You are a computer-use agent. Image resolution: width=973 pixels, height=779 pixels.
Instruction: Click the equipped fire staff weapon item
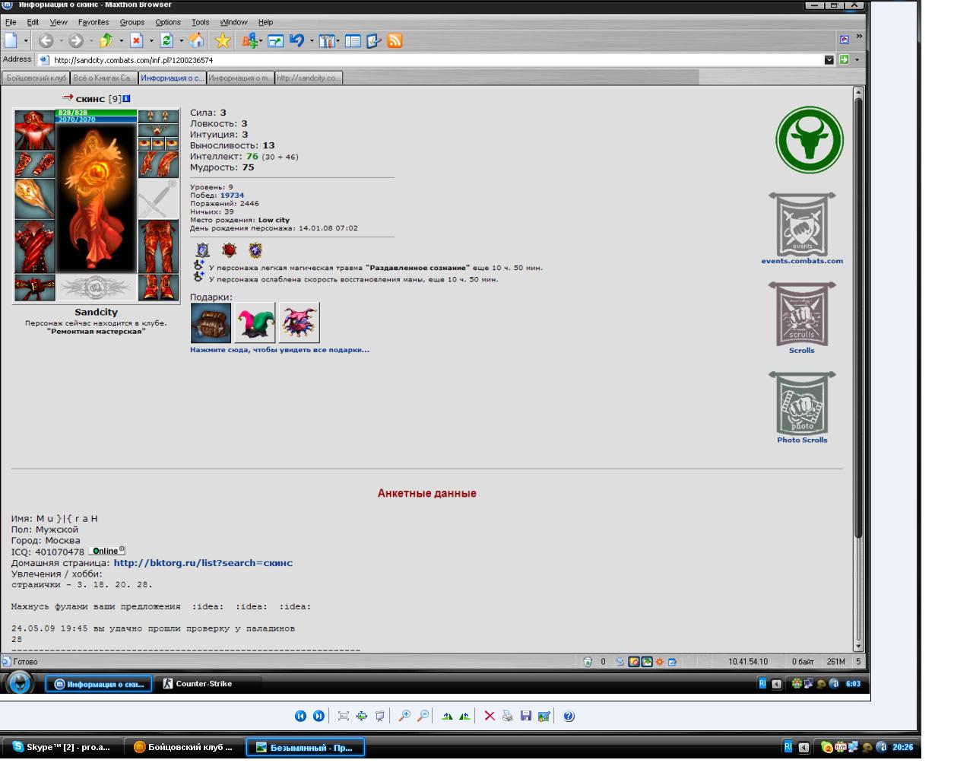pos(35,199)
